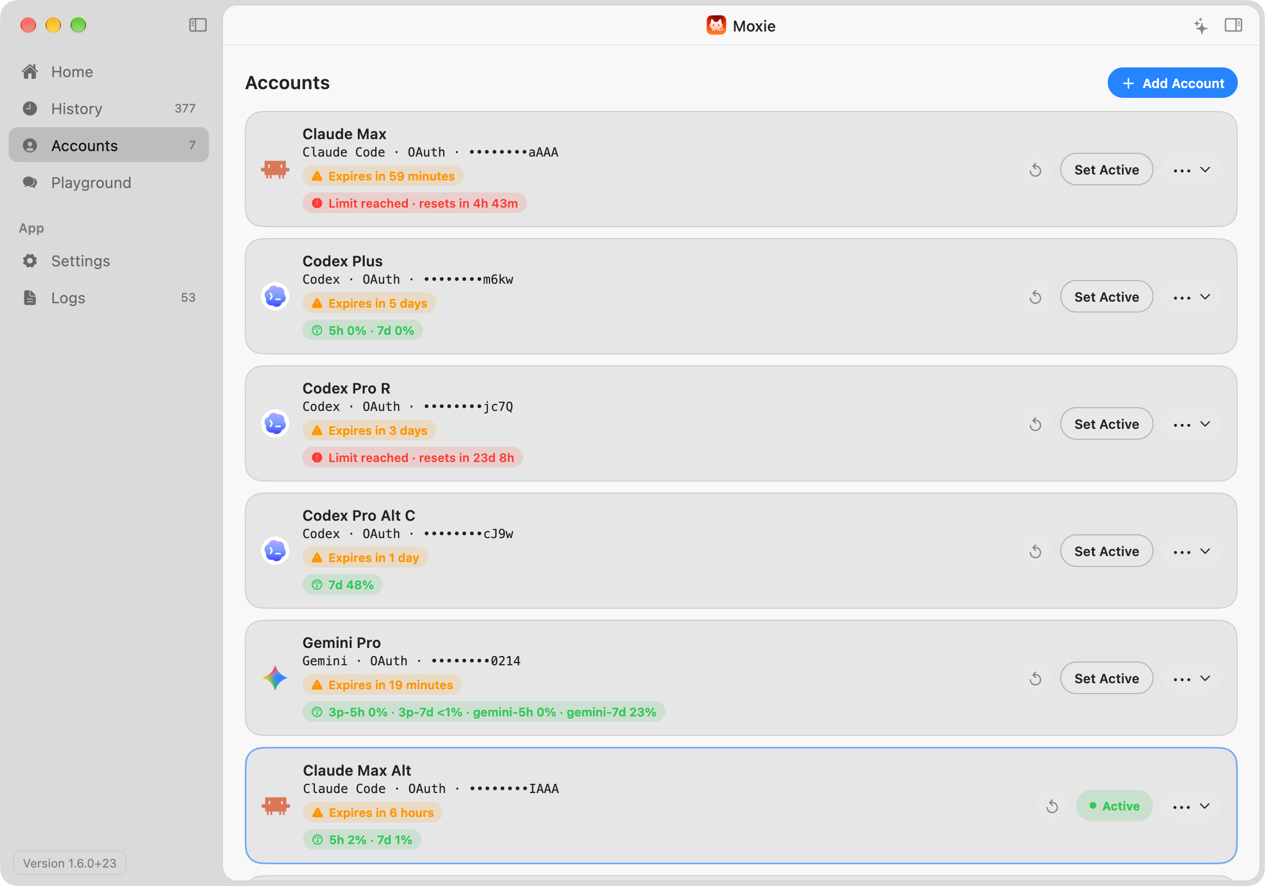Refresh the Claude Max Alt account
This screenshot has width=1265, height=886.
pos(1052,806)
